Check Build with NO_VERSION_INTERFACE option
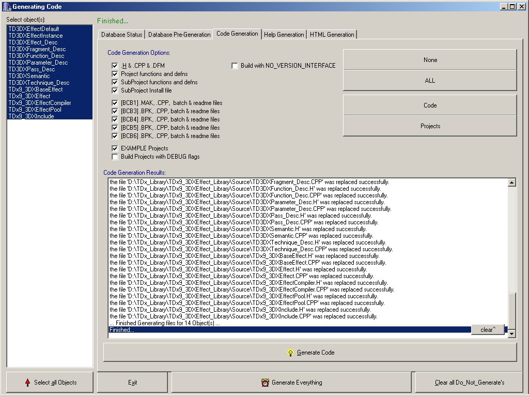Screen dimensions: 529x397 235,66
